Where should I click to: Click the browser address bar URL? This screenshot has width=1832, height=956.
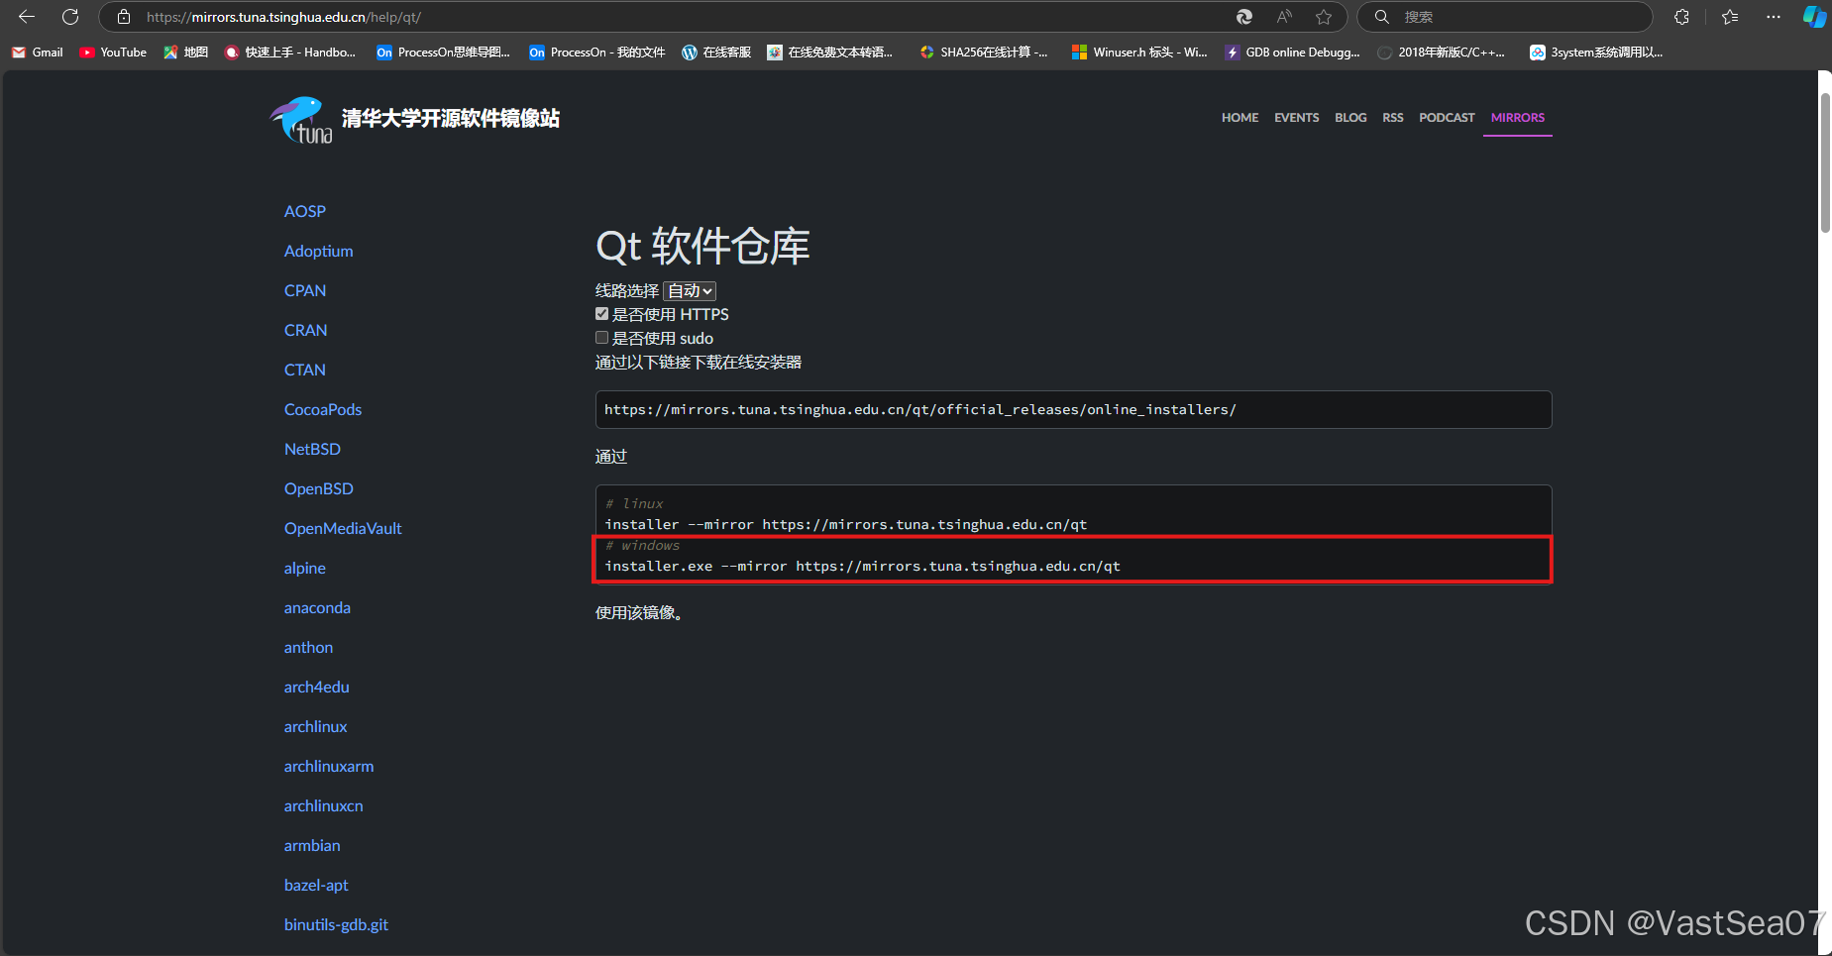pyautogui.click(x=283, y=17)
